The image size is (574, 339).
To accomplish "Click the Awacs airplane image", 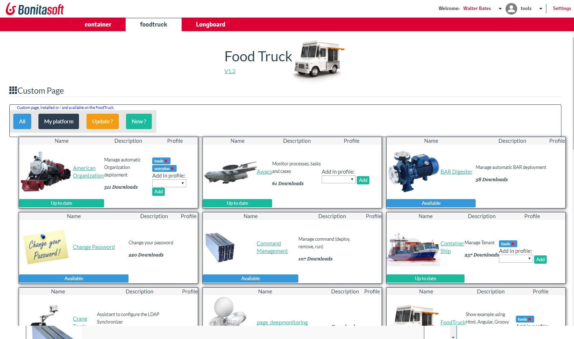I will click(x=230, y=173).
